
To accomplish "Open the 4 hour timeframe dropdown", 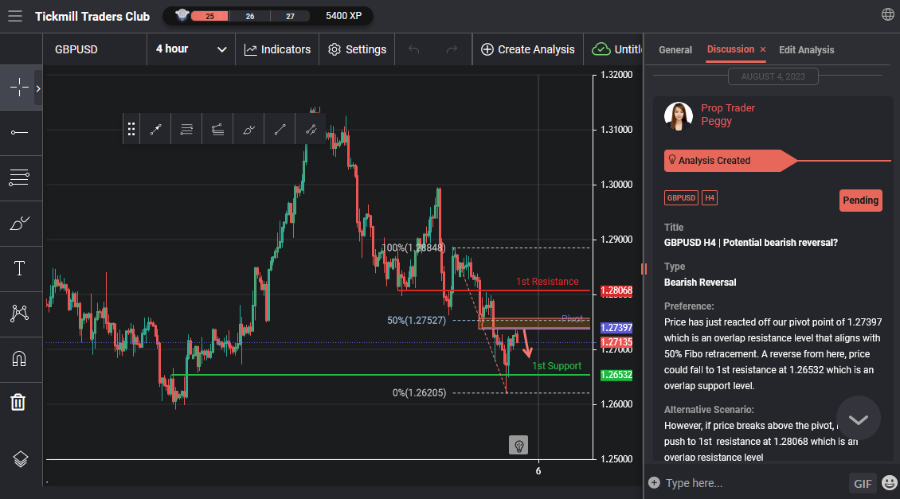I will pyautogui.click(x=190, y=49).
